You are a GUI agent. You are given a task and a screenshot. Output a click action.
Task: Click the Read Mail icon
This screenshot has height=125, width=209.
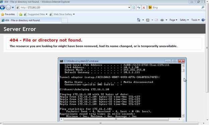156,20
